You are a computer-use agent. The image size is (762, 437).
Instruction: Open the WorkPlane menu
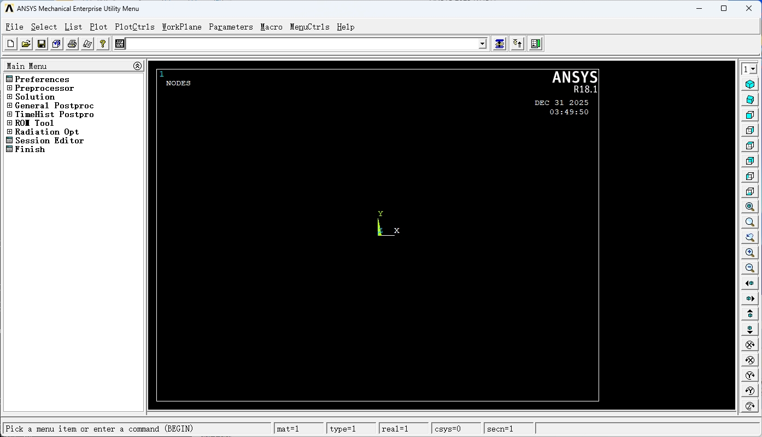181,27
